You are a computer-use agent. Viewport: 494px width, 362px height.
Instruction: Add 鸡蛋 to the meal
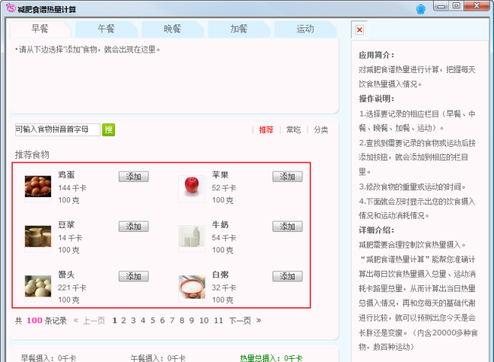tap(133, 176)
